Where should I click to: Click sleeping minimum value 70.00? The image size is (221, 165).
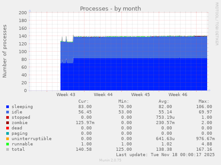[x=125, y=107]
